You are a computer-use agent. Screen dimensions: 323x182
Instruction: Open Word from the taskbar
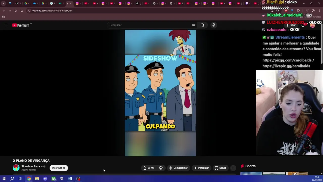point(70,179)
